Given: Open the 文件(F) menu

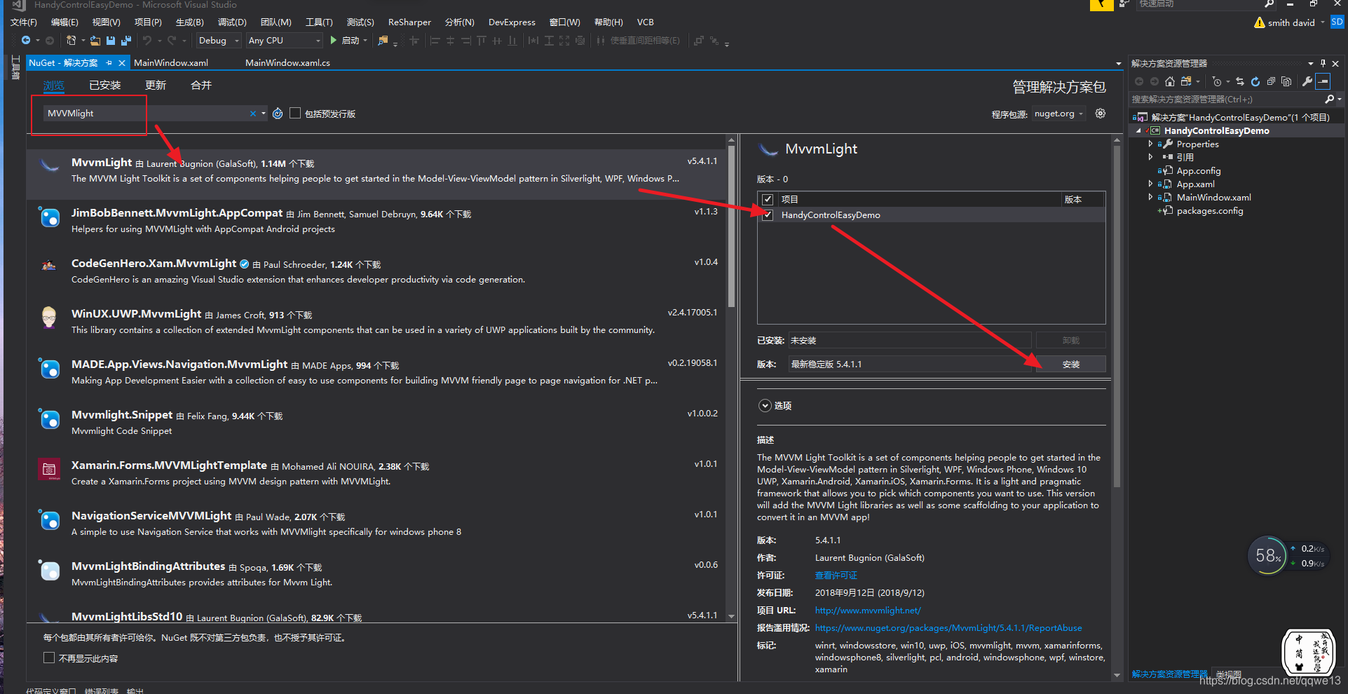Looking at the screenshot, I should point(23,22).
